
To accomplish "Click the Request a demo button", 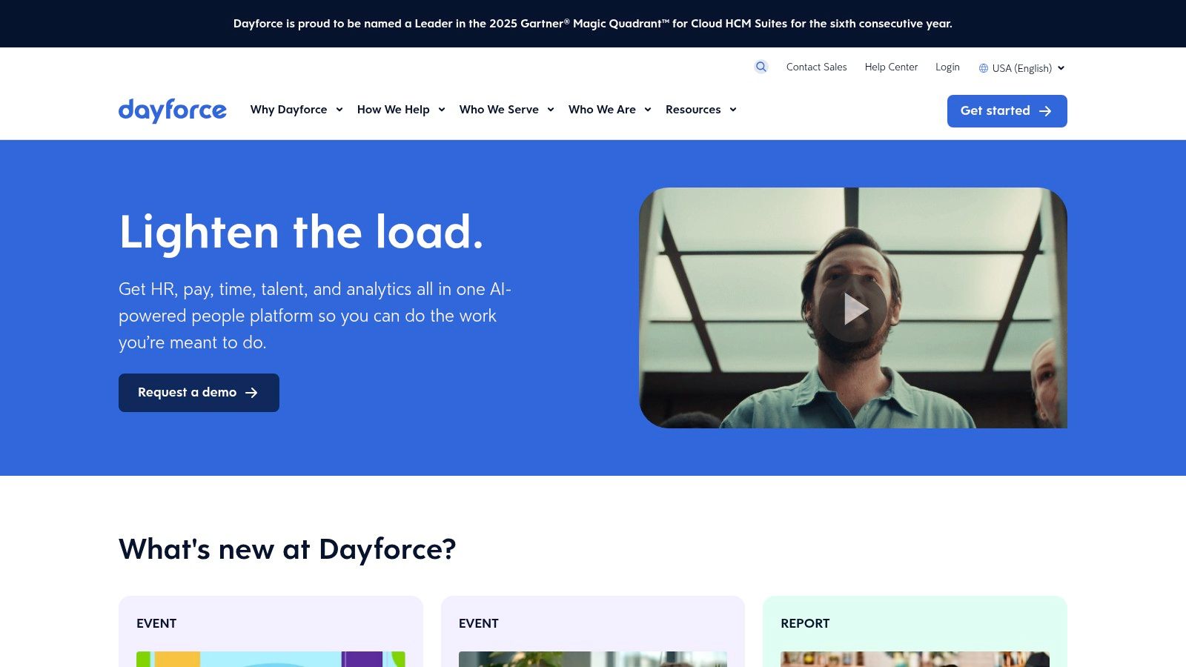I will tap(198, 393).
